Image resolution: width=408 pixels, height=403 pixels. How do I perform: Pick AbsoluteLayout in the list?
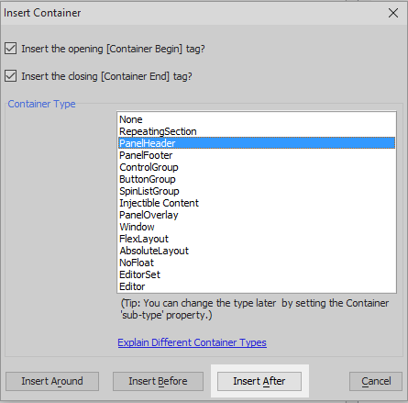pos(257,251)
